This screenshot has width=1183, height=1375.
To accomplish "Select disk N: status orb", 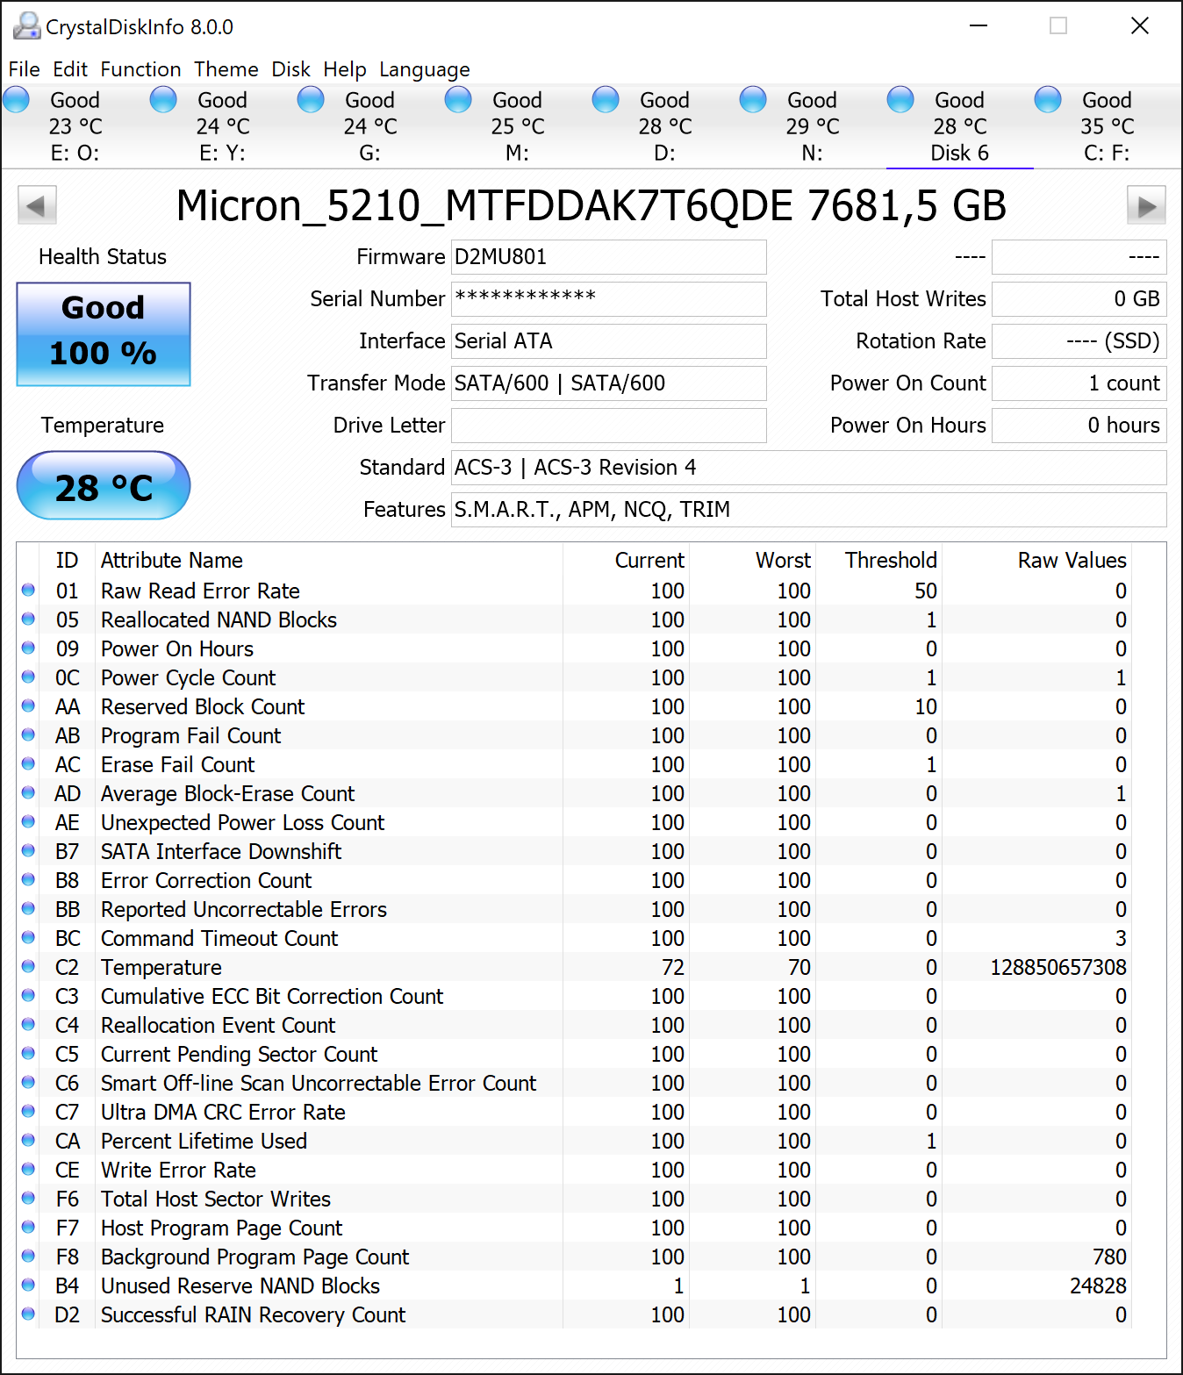I will click(753, 100).
